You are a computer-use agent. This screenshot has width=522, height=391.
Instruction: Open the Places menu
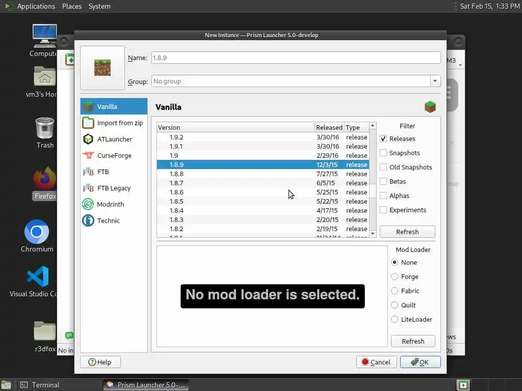click(71, 6)
